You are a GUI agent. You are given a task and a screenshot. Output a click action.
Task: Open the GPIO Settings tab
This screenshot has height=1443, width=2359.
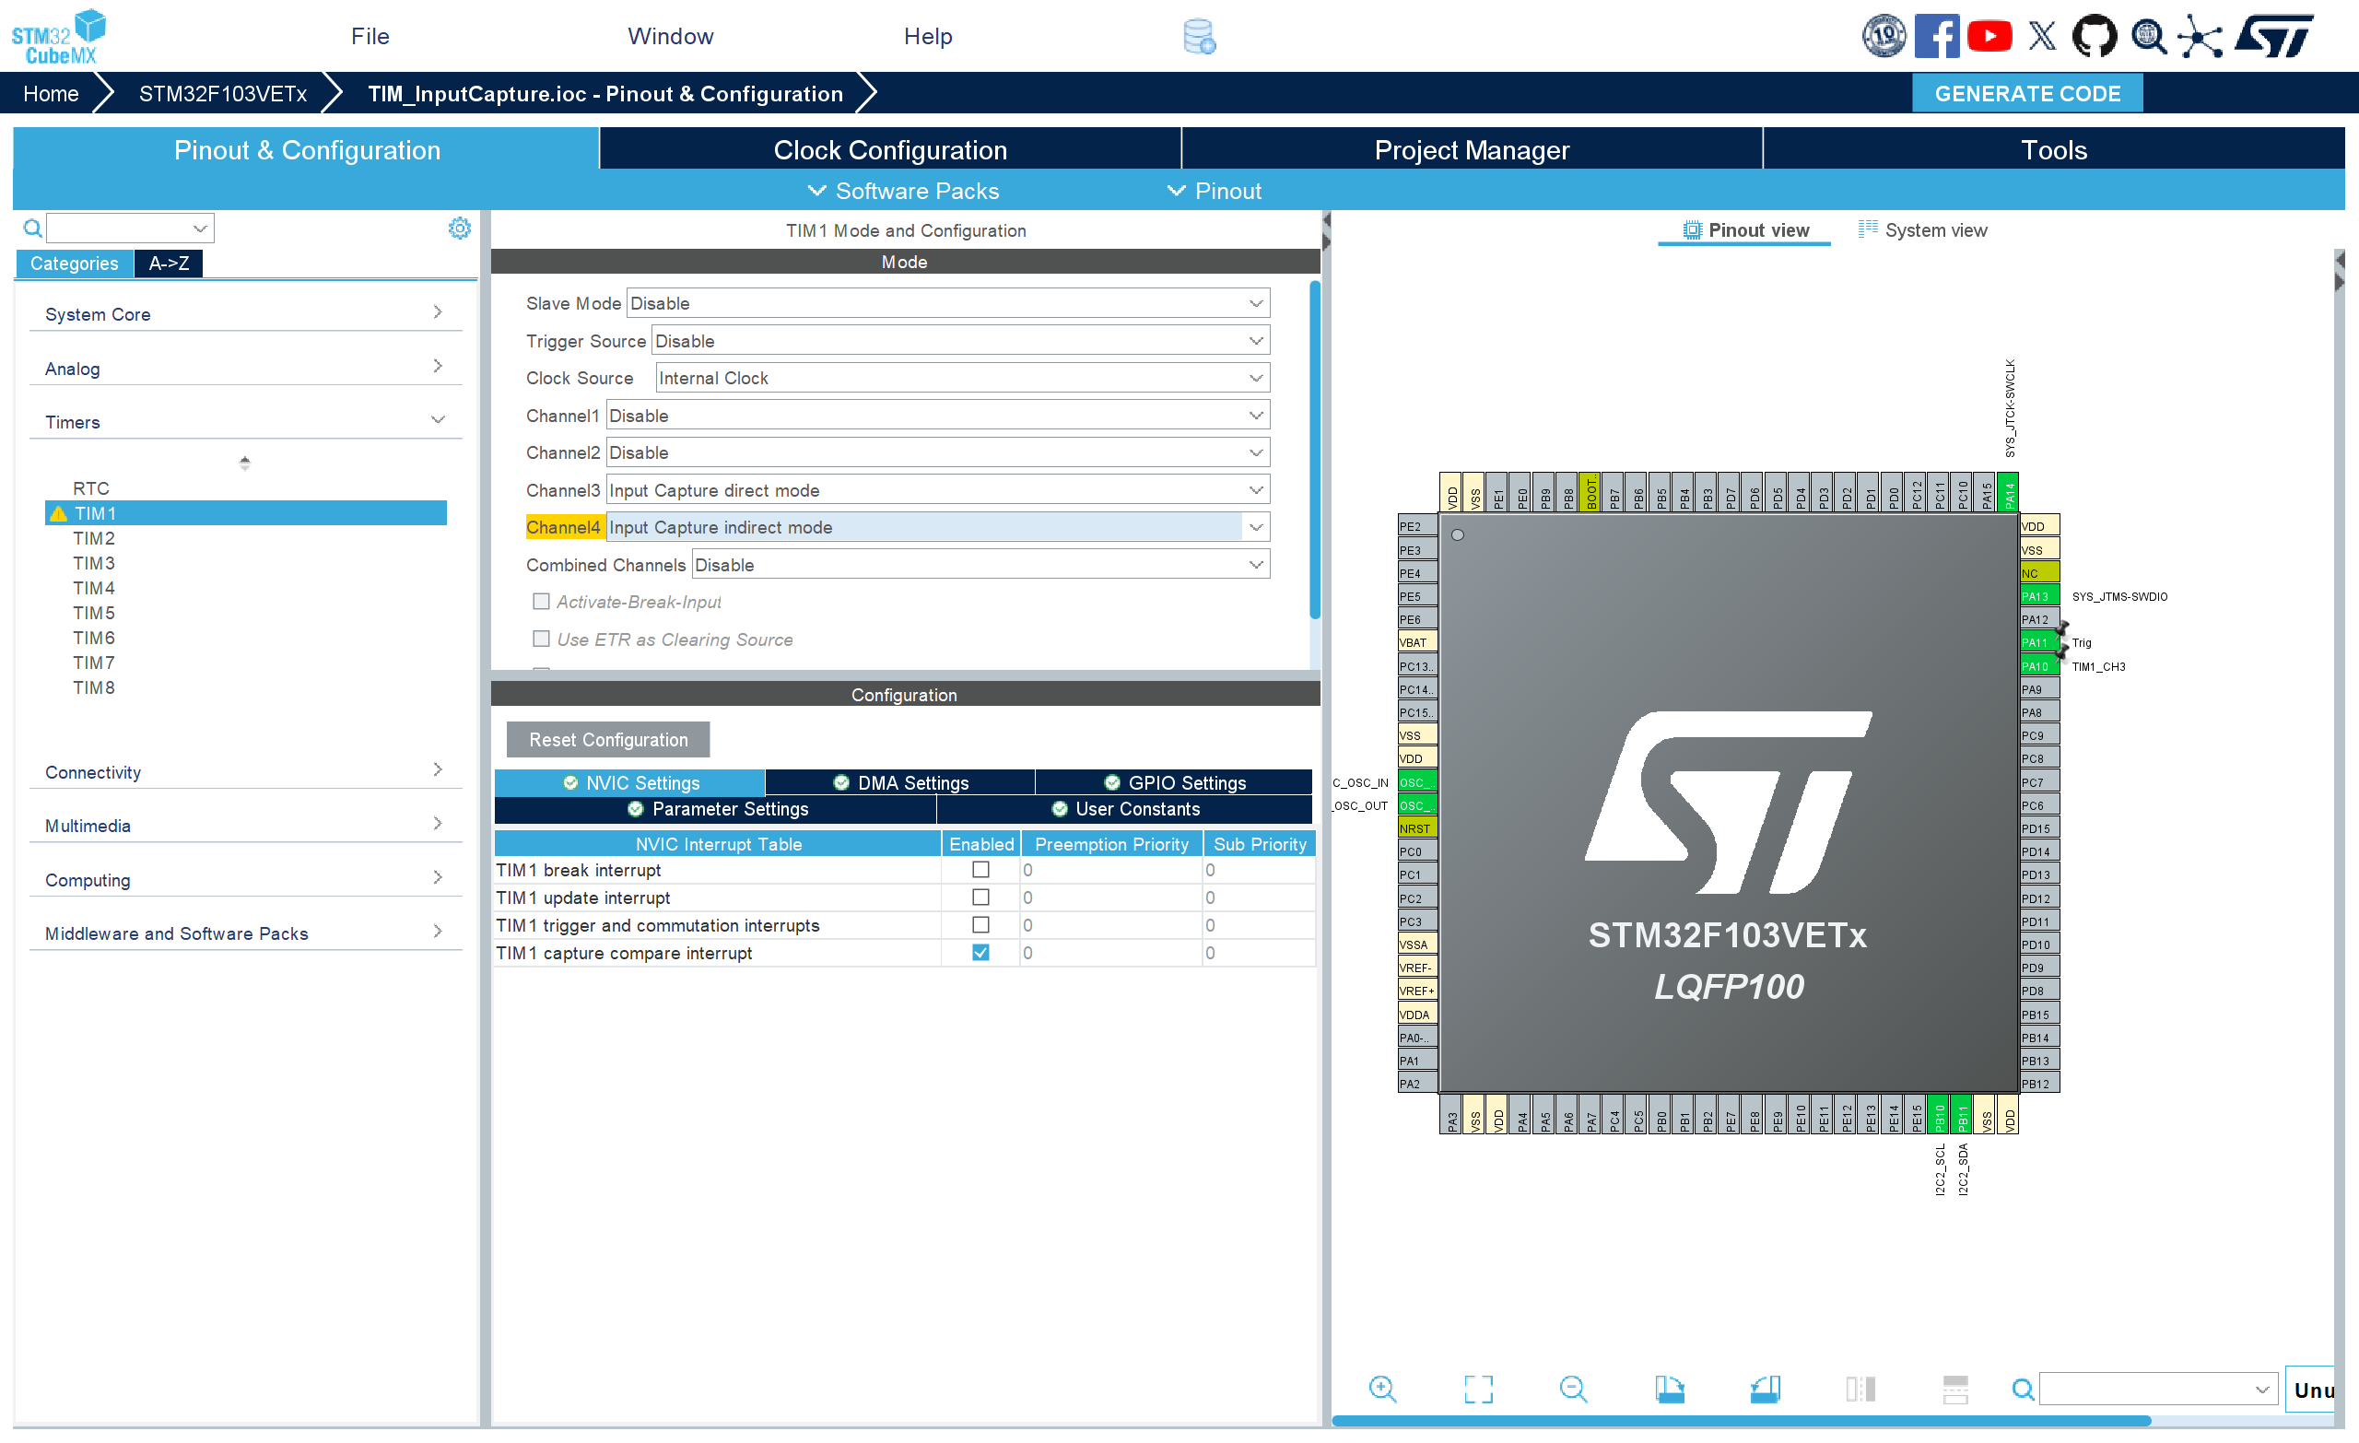coord(1174,782)
